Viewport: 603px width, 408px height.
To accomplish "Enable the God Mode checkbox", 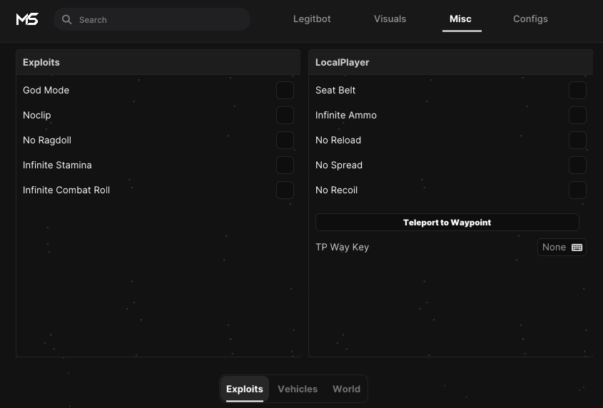I will (x=285, y=90).
